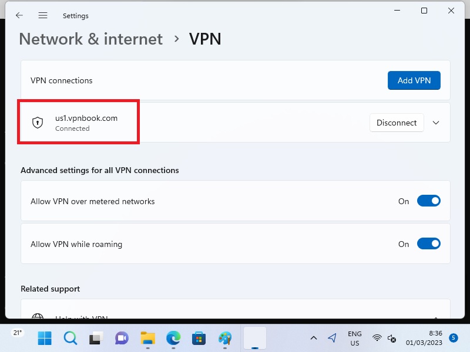Viewport: 470px width, 352px height.
Task: Turn off Allow VPN over metered networks
Action: click(x=428, y=201)
